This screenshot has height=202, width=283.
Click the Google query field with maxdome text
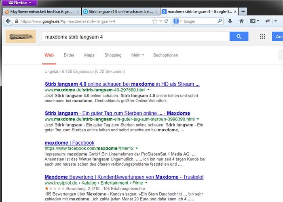point(136,37)
